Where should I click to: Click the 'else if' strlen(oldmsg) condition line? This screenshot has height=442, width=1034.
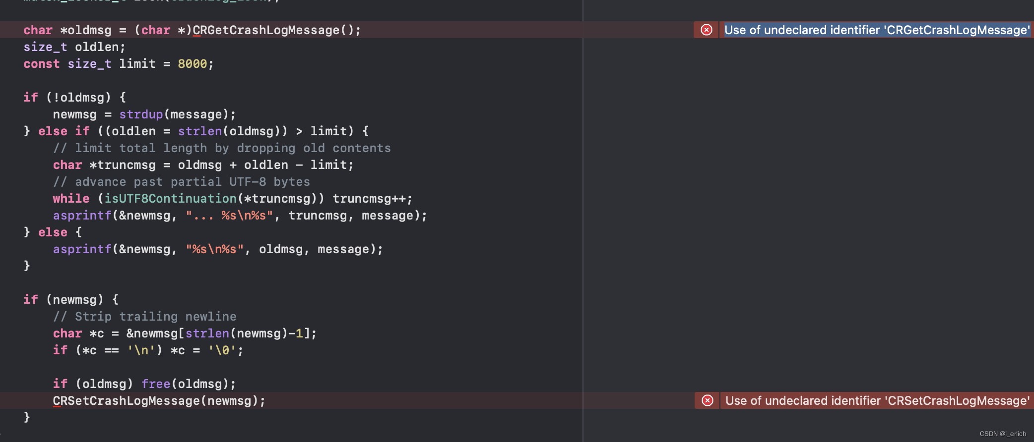[196, 131]
